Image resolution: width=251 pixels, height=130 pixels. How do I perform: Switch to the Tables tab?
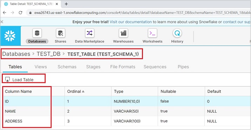(15, 67)
